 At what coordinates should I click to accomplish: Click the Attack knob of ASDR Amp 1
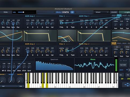(28, 23)
